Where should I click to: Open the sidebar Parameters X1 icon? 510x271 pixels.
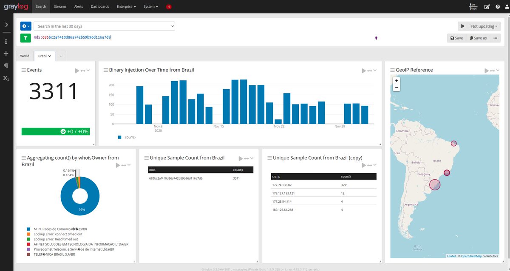pos(6,78)
